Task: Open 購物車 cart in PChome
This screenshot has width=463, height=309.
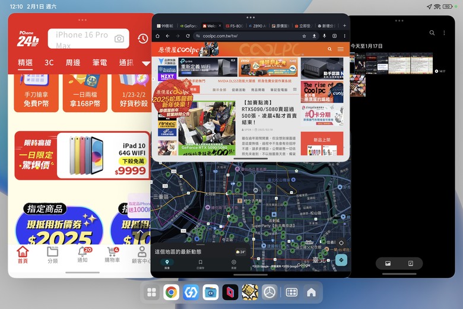Action: (x=112, y=254)
